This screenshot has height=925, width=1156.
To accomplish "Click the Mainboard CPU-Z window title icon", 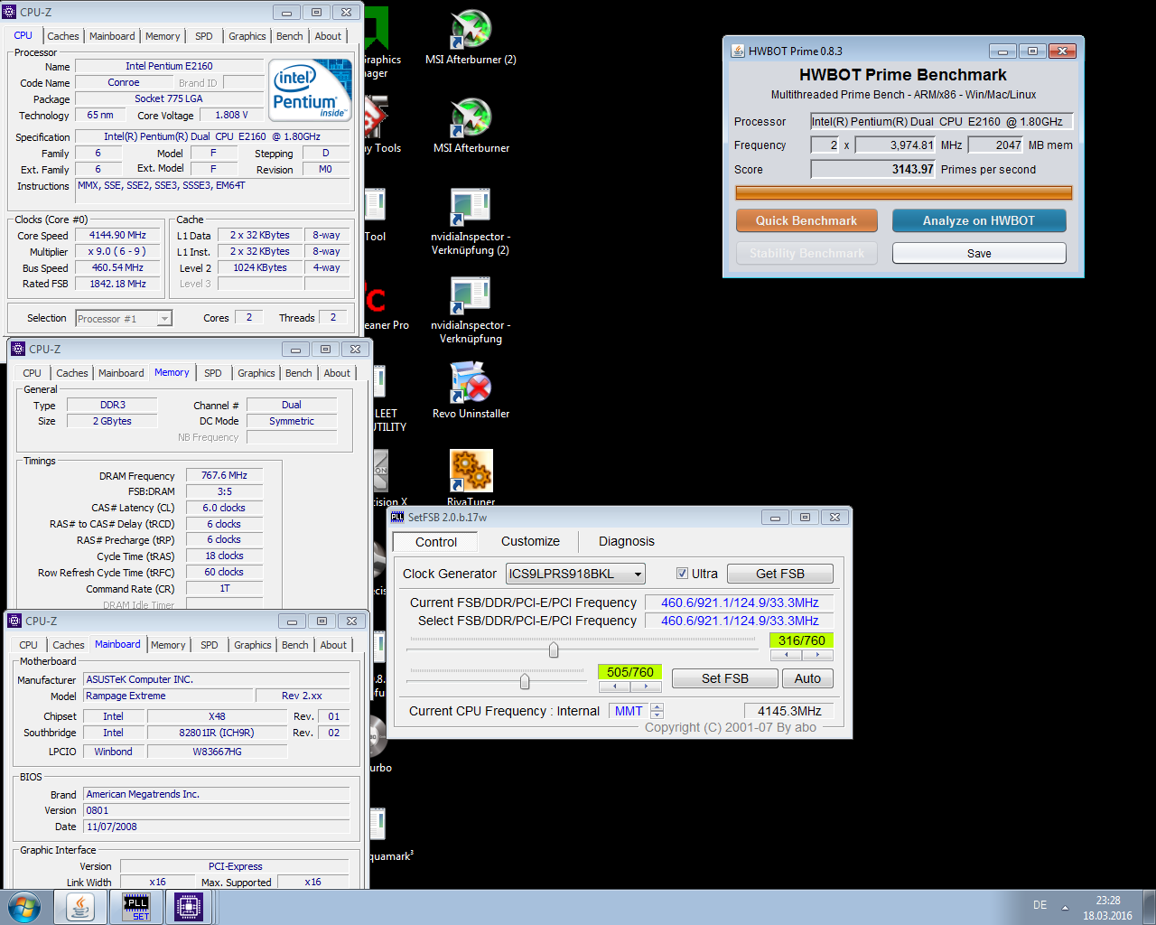I will pos(14,621).
